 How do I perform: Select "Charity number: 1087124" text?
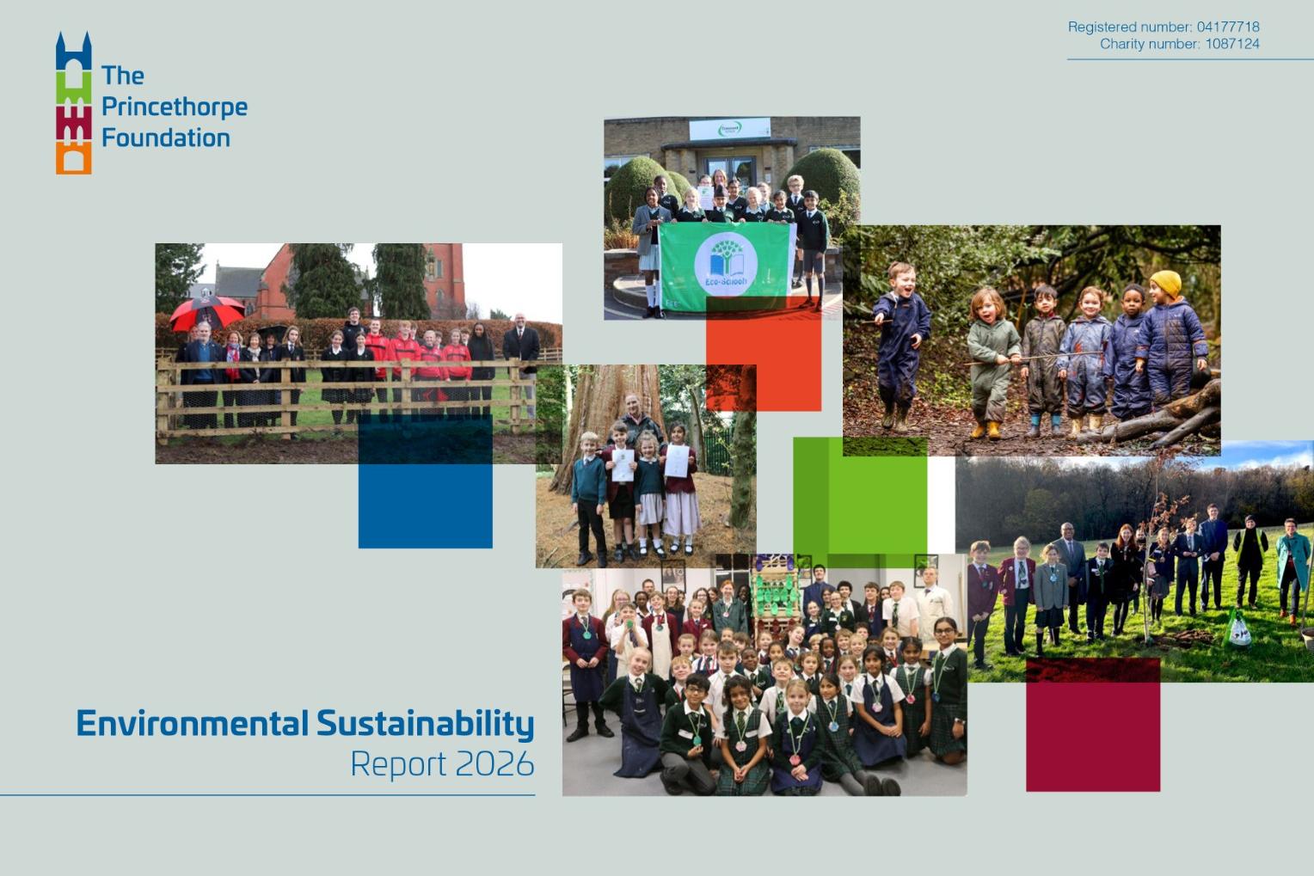point(1179,44)
